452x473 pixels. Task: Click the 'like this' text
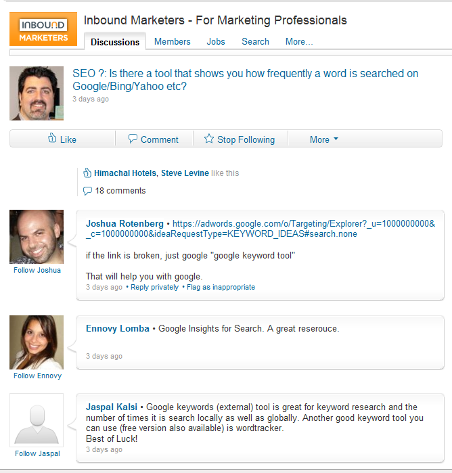click(225, 173)
